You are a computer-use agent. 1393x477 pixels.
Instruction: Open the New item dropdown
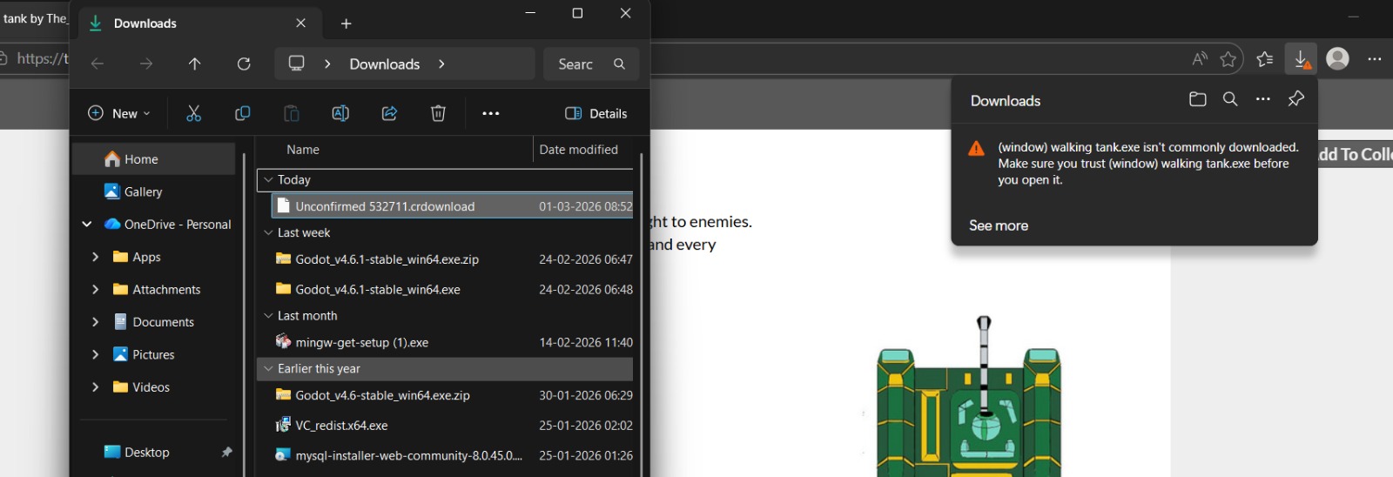click(119, 113)
